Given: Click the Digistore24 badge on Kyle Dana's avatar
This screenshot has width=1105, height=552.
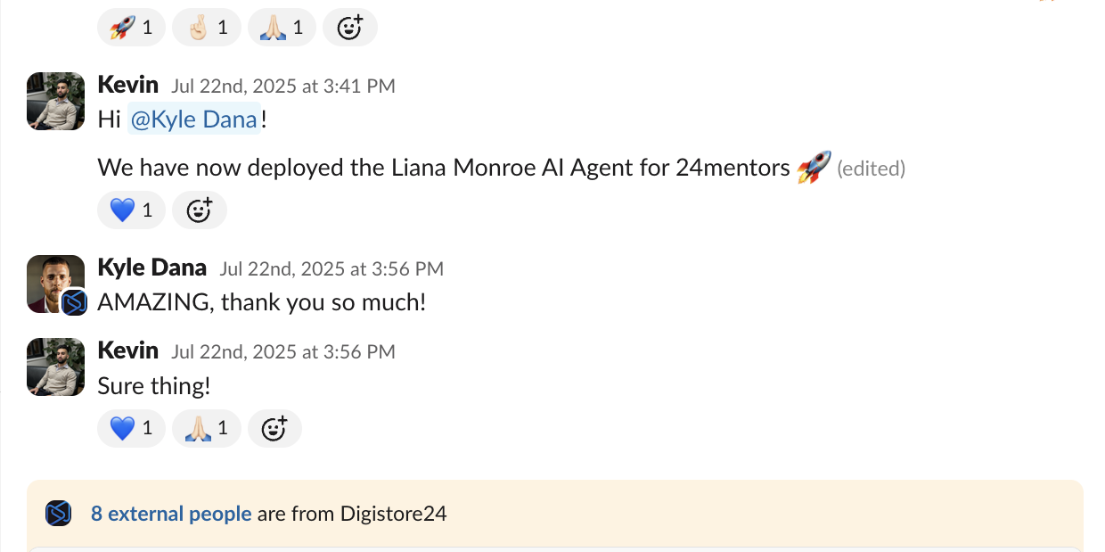Looking at the screenshot, I should coord(75,303).
